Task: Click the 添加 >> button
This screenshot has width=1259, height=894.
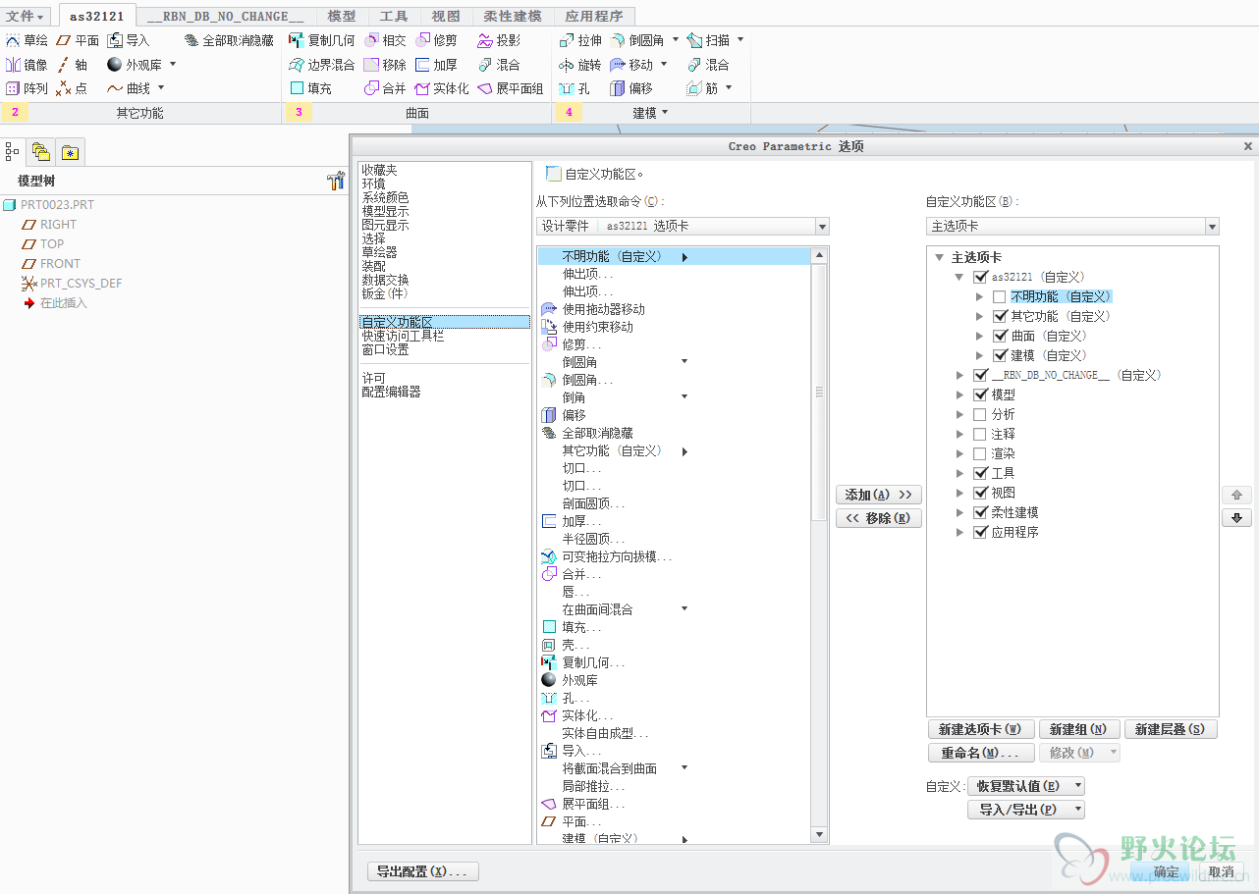Action: pos(878,495)
